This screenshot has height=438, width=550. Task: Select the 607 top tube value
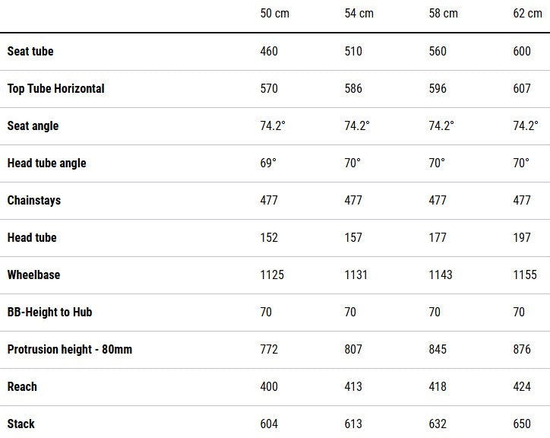pyautogui.click(x=522, y=89)
